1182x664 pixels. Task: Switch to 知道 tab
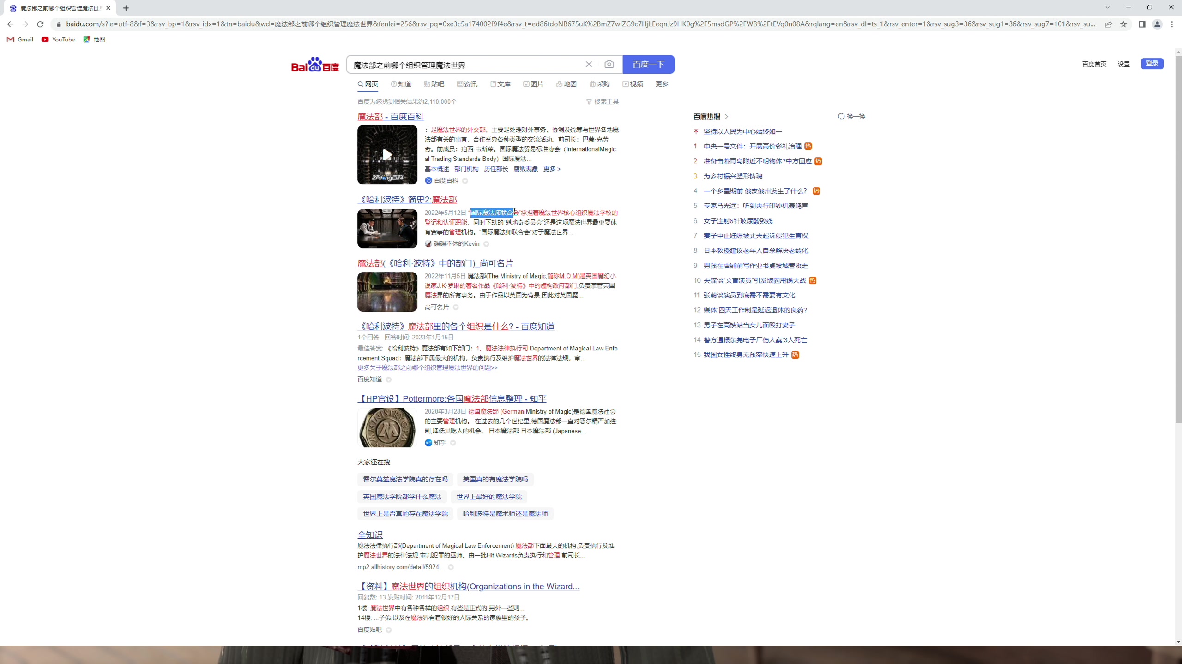(x=401, y=84)
